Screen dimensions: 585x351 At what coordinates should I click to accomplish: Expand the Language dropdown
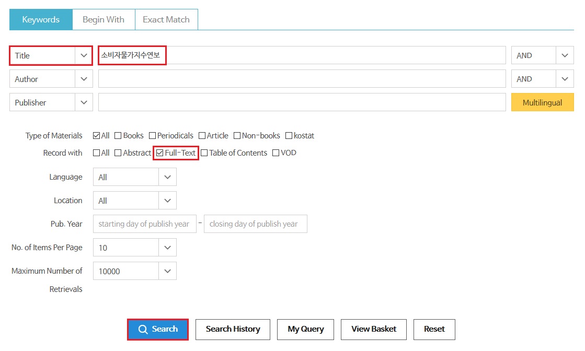(x=134, y=177)
